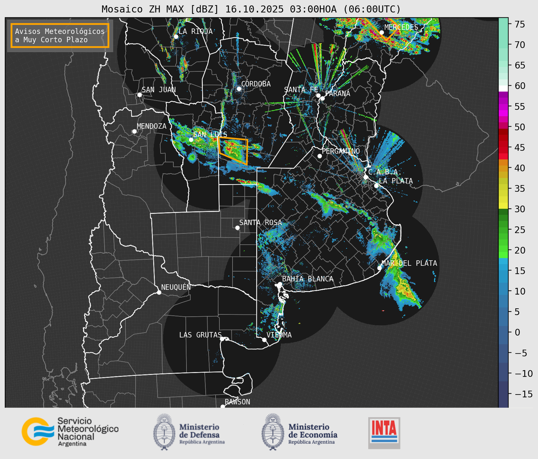Click the Avisos Meteorológicos a Muy Corto Plazo legend box
Image resolution: width=538 pixels, height=459 pixels.
click(x=60, y=35)
